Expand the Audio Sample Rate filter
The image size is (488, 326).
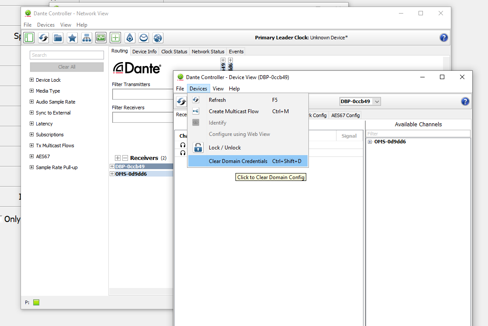click(31, 102)
